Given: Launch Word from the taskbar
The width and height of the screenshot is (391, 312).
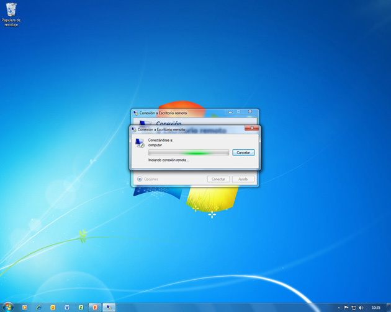Looking at the screenshot, I should (67, 307).
